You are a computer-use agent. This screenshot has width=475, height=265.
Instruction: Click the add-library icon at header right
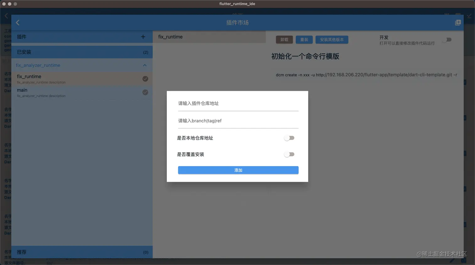tap(458, 23)
